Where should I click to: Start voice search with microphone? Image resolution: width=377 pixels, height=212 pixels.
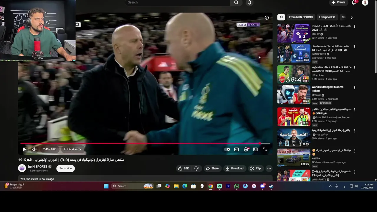250,2
